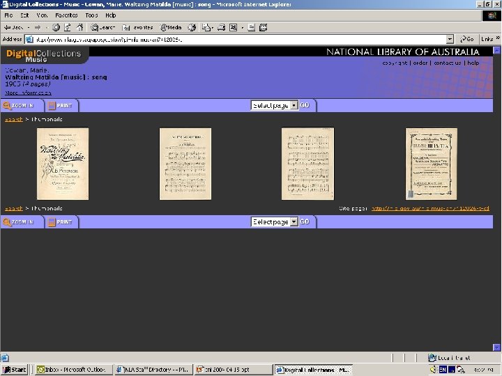Open the View menu

coord(42,15)
